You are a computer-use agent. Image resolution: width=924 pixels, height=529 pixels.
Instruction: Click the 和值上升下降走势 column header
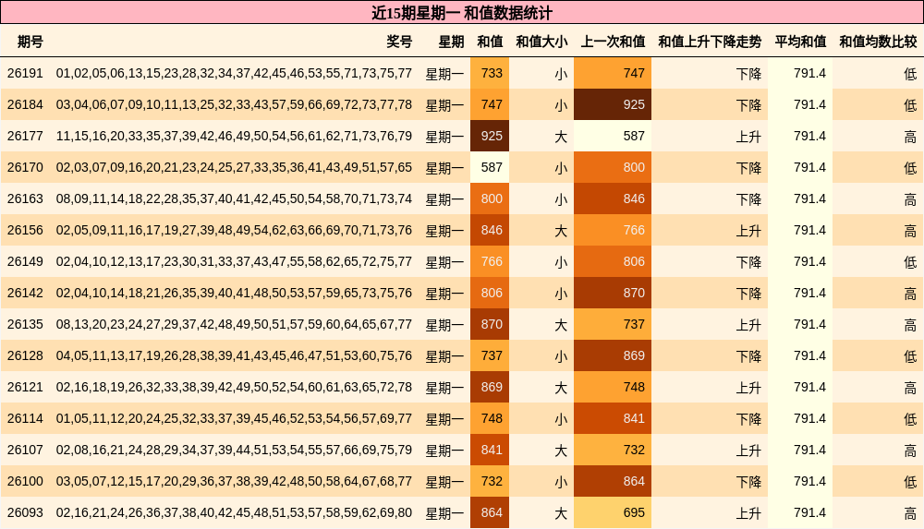(x=710, y=42)
